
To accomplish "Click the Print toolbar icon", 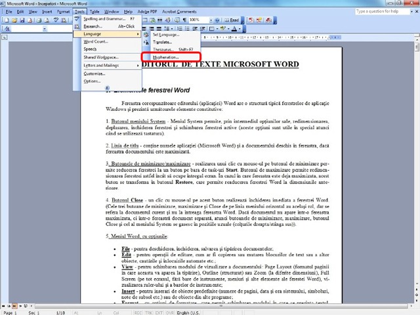I will [x=39, y=20].
